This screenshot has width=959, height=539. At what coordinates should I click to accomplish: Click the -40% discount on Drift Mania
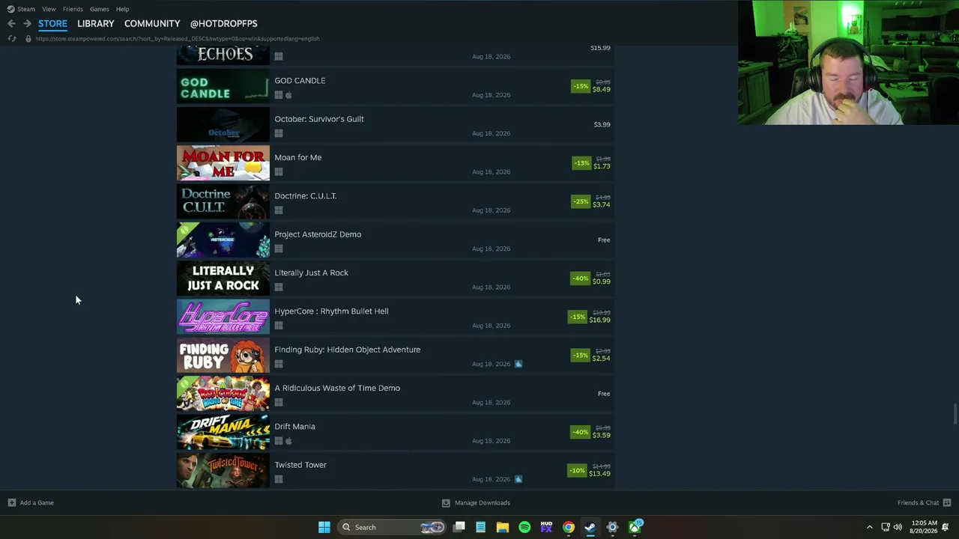tap(580, 432)
